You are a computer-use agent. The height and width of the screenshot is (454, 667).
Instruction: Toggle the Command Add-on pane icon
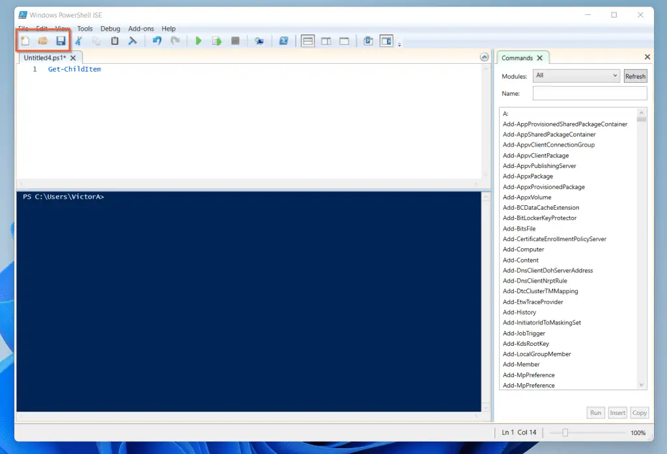[386, 41]
